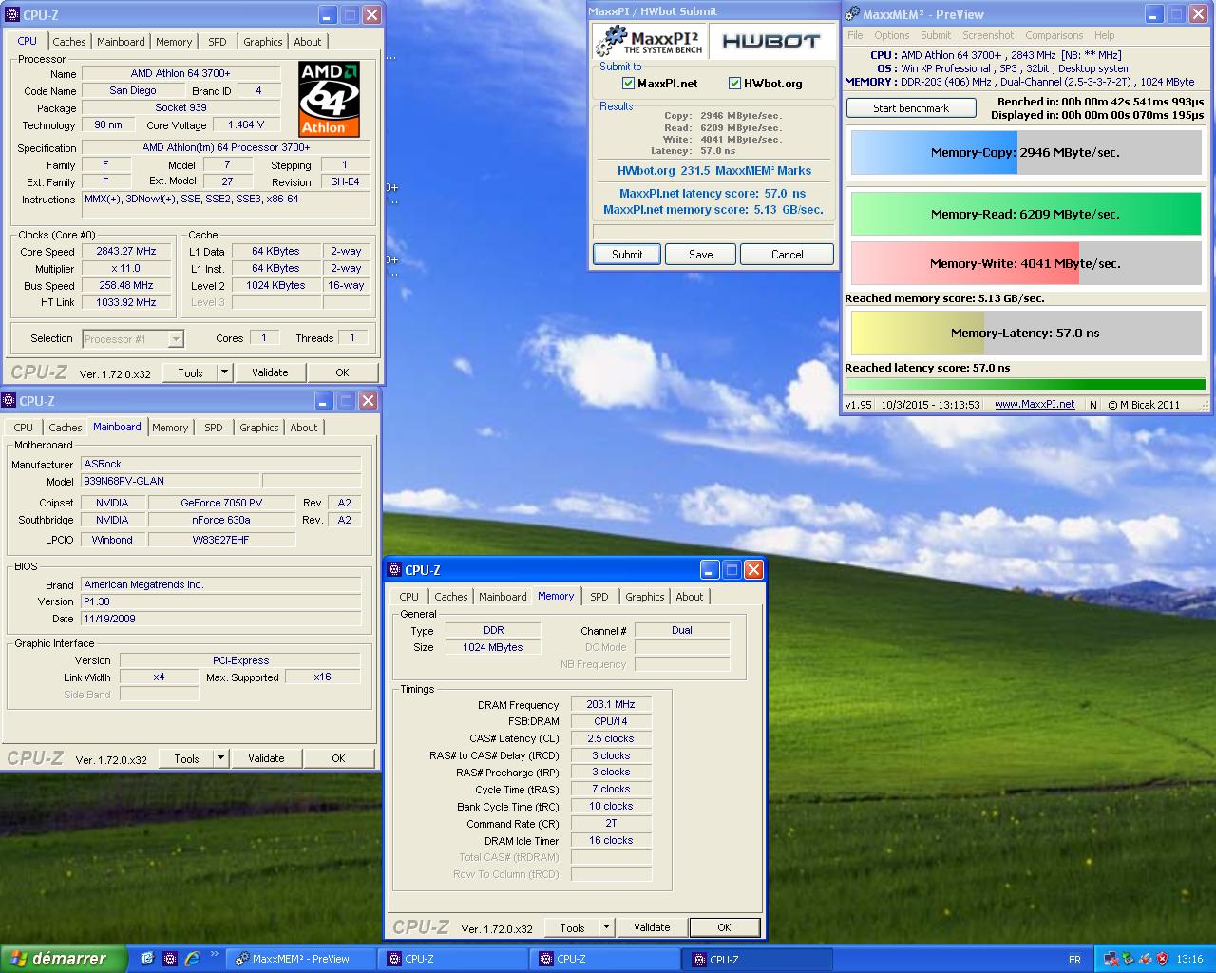Click the empty field above the Submit button
This screenshot has height=973, width=1216.
[x=713, y=232]
